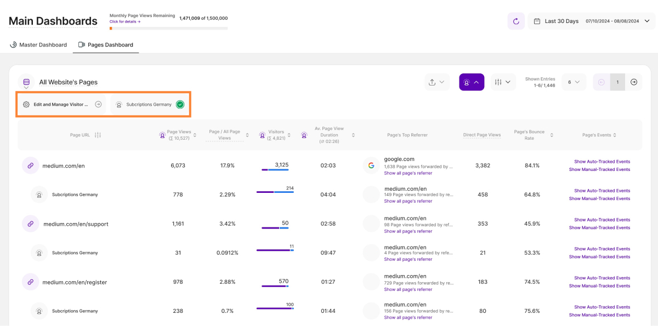The width and height of the screenshot is (658, 326).
Task: Expand the shown entries count dropdown
Action: point(575,82)
